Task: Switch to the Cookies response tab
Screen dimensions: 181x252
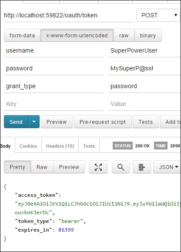Action: [28, 146]
